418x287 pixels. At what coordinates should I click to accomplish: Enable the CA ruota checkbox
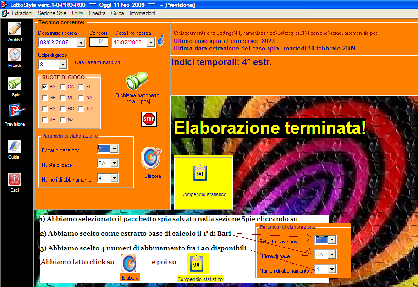[63, 87]
